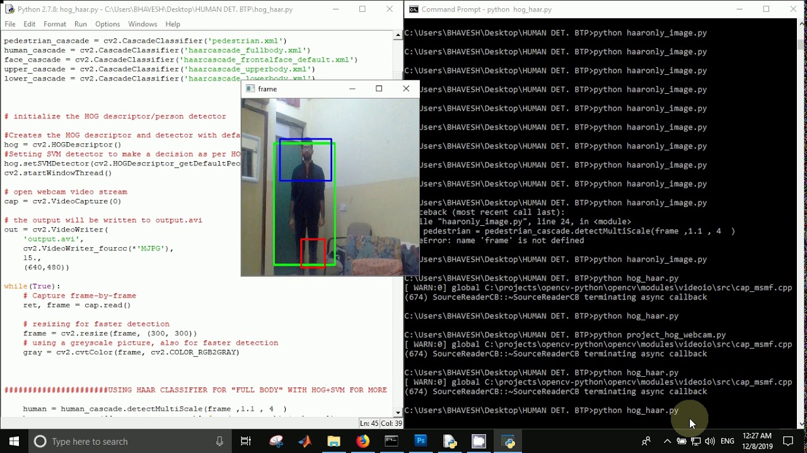Click the battery icon in the system tray
807x453 pixels.
(x=682, y=442)
